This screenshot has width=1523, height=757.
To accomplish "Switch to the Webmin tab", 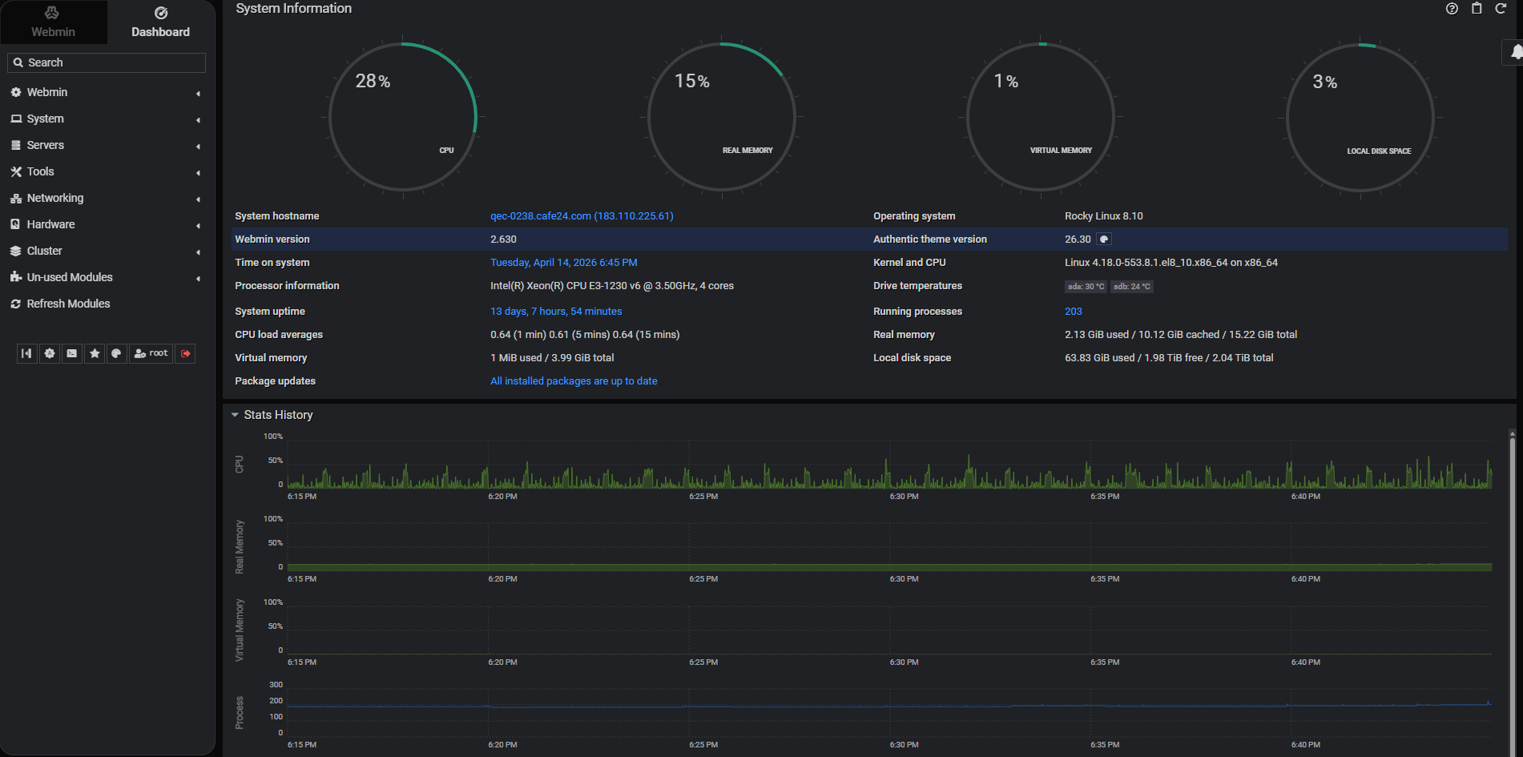I will point(53,22).
